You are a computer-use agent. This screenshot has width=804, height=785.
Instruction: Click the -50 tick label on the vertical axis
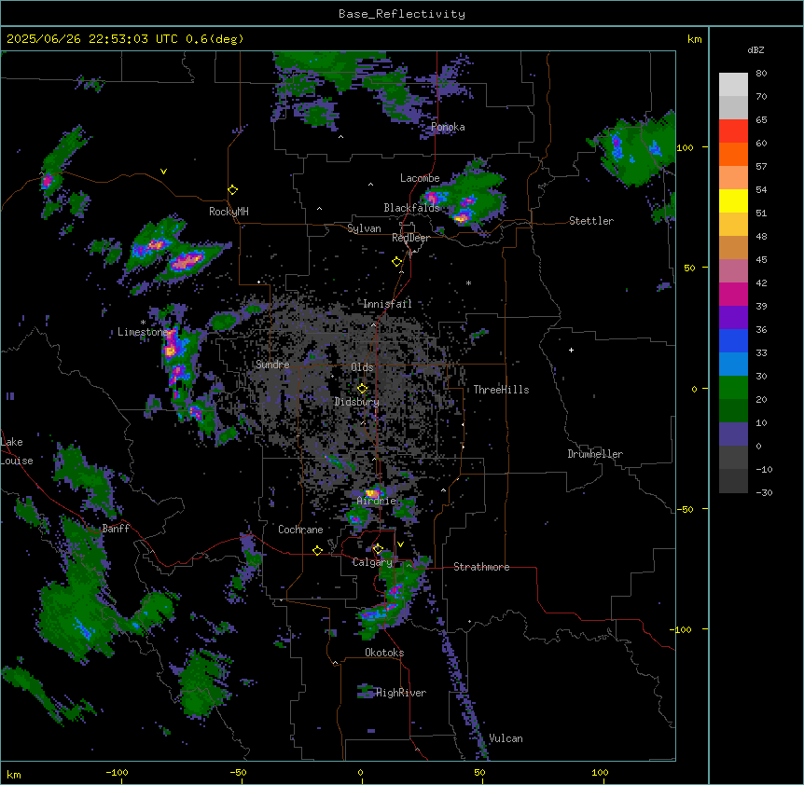[685, 509]
